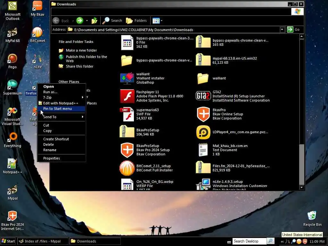
Task: Open Properties from context menu
Action: point(61,158)
